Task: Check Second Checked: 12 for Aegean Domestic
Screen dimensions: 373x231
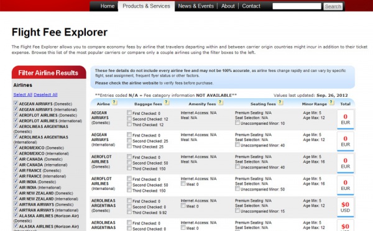Action: click(129, 119)
